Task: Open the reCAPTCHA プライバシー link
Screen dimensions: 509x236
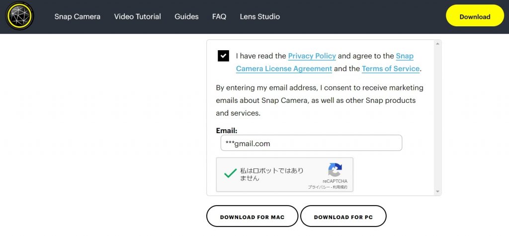Action: pyautogui.click(x=319, y=187)
